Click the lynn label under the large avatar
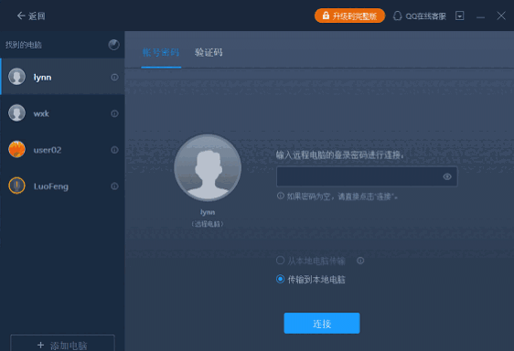The width and height of the screenshot is (514, 351). [x=208, y=212]
